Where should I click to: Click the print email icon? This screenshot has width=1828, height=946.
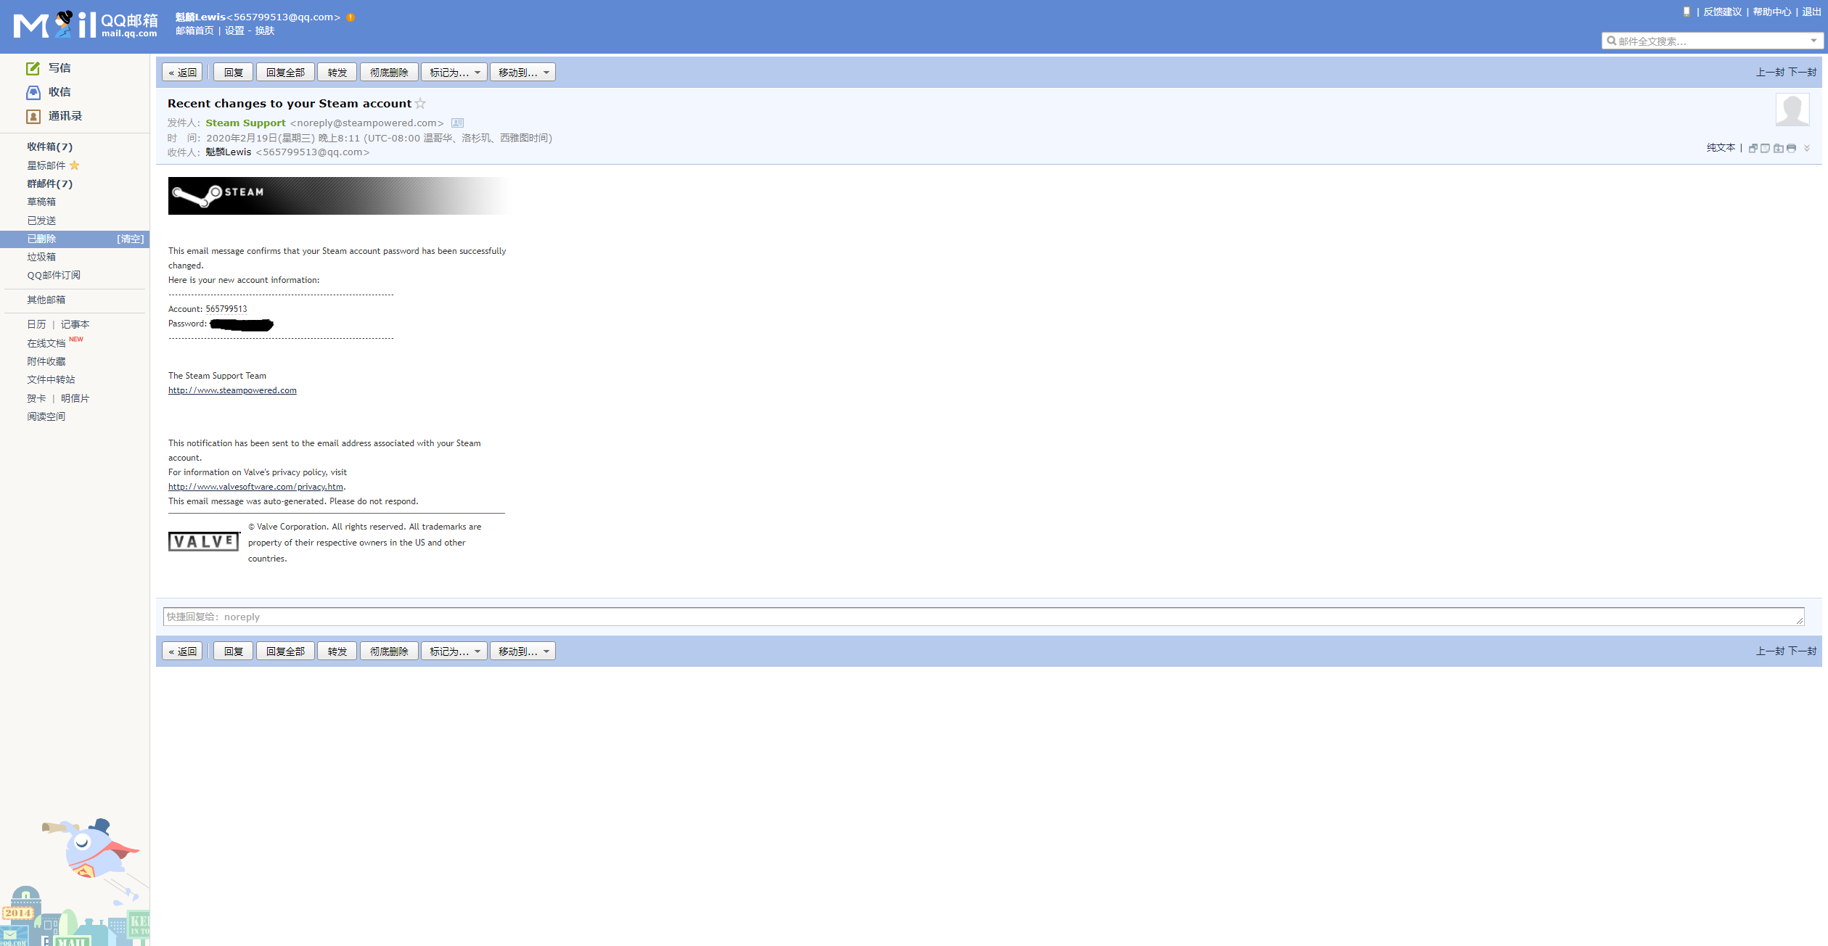point(1791,148)
